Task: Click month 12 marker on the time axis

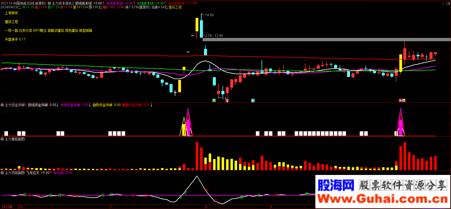Action: [21, 207]
